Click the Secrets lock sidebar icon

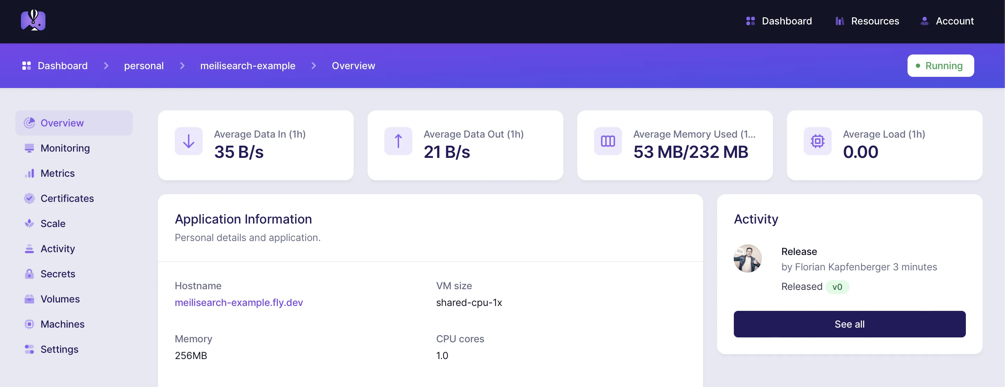coord(29,274)
